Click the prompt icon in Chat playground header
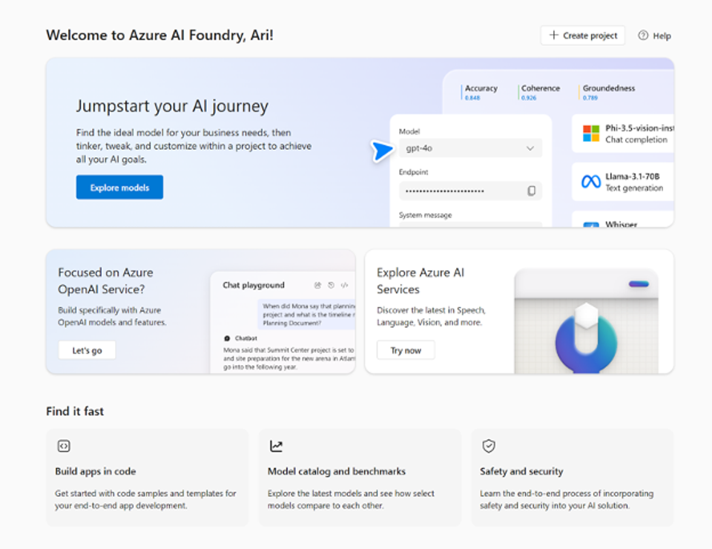Image resolution: width=712 pixels, height=549 pixels. (x=318, y=285)
